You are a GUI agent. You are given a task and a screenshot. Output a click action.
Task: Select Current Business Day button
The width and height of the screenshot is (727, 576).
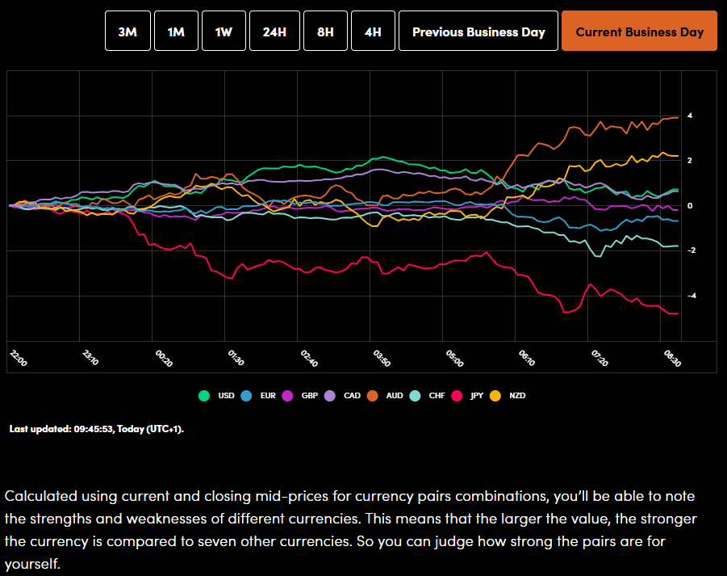pos(639,32)
